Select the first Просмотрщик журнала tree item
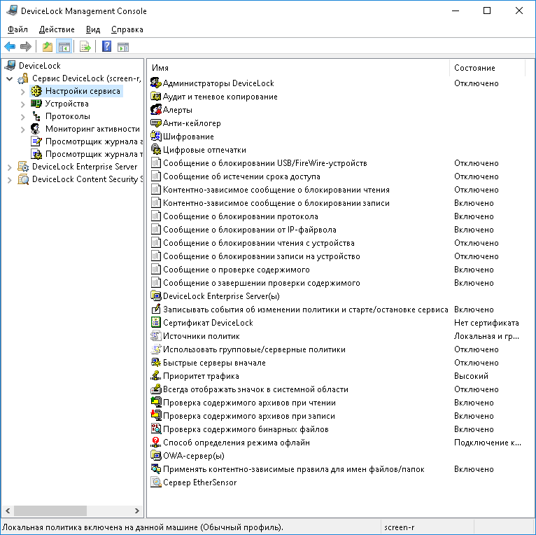The width and height of the screenshot is (536, 535). [x=94, y=141]
